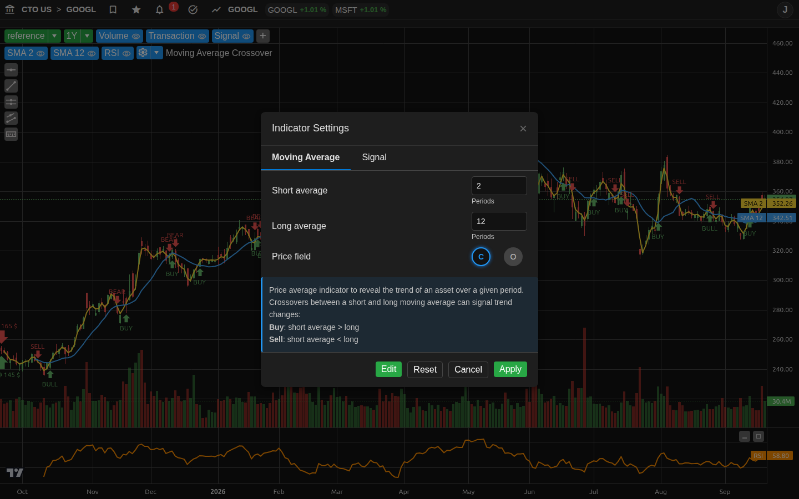Close the Indicator Settings dialog
The width and height of the screenshot is (799, 499).
(523, 129)
